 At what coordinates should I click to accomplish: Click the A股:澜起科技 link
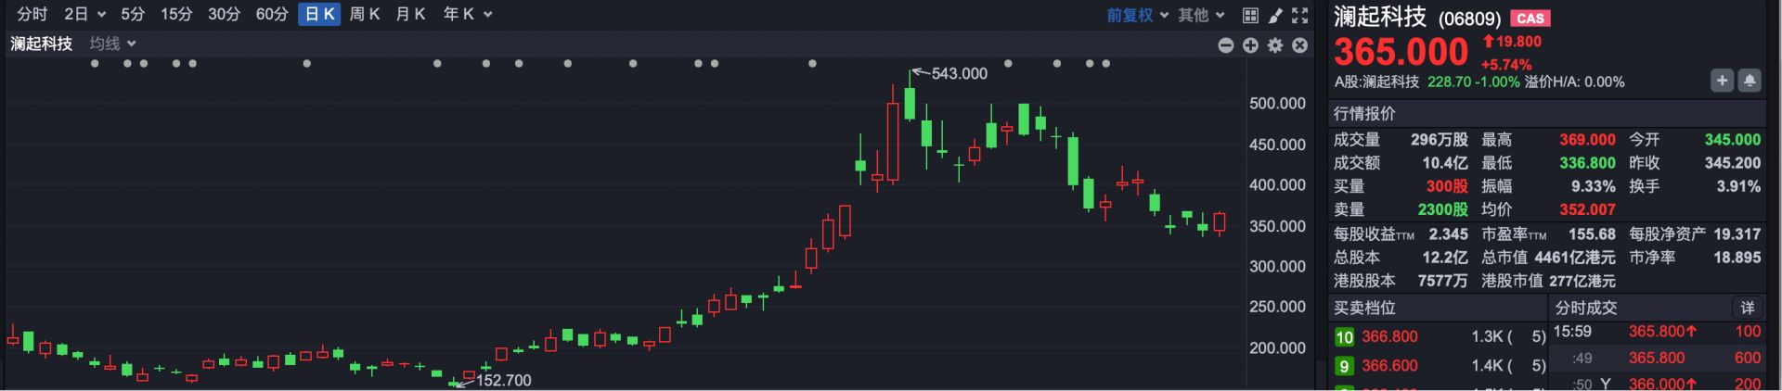click(x=1376, y=82)
